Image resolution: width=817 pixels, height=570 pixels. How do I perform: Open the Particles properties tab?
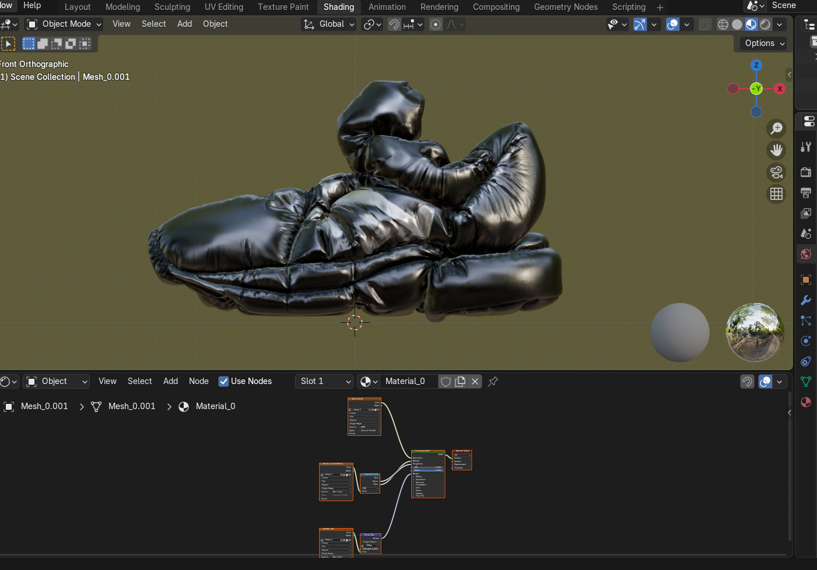(x=806, y=321)
